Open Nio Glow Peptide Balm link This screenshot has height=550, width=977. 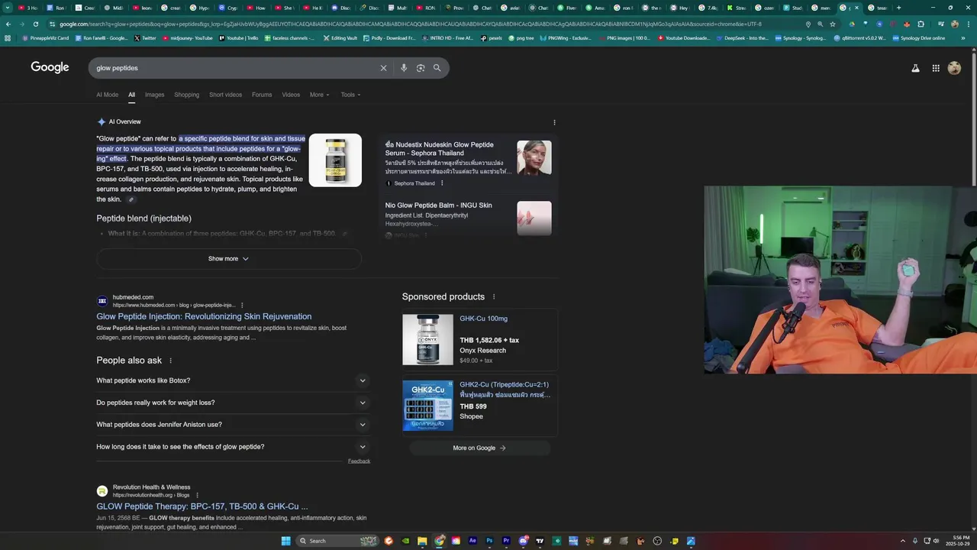point(438,205)
